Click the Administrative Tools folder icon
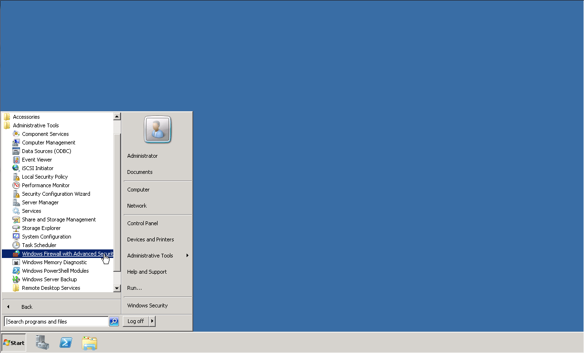Screen dimensions: 584x353 7,125
